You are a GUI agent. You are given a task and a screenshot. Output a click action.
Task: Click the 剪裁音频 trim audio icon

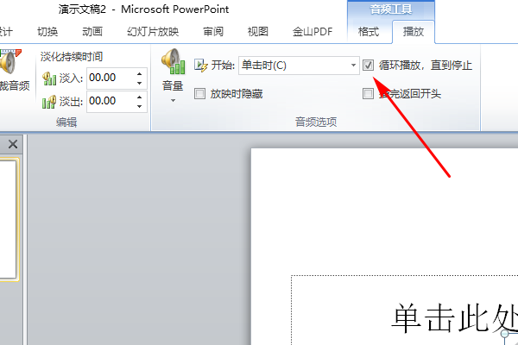pos(9,61)
